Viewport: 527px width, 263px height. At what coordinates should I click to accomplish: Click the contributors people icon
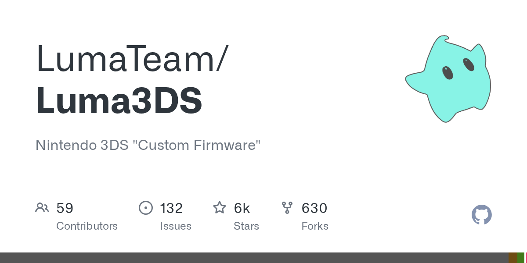[x=42, y=208]
